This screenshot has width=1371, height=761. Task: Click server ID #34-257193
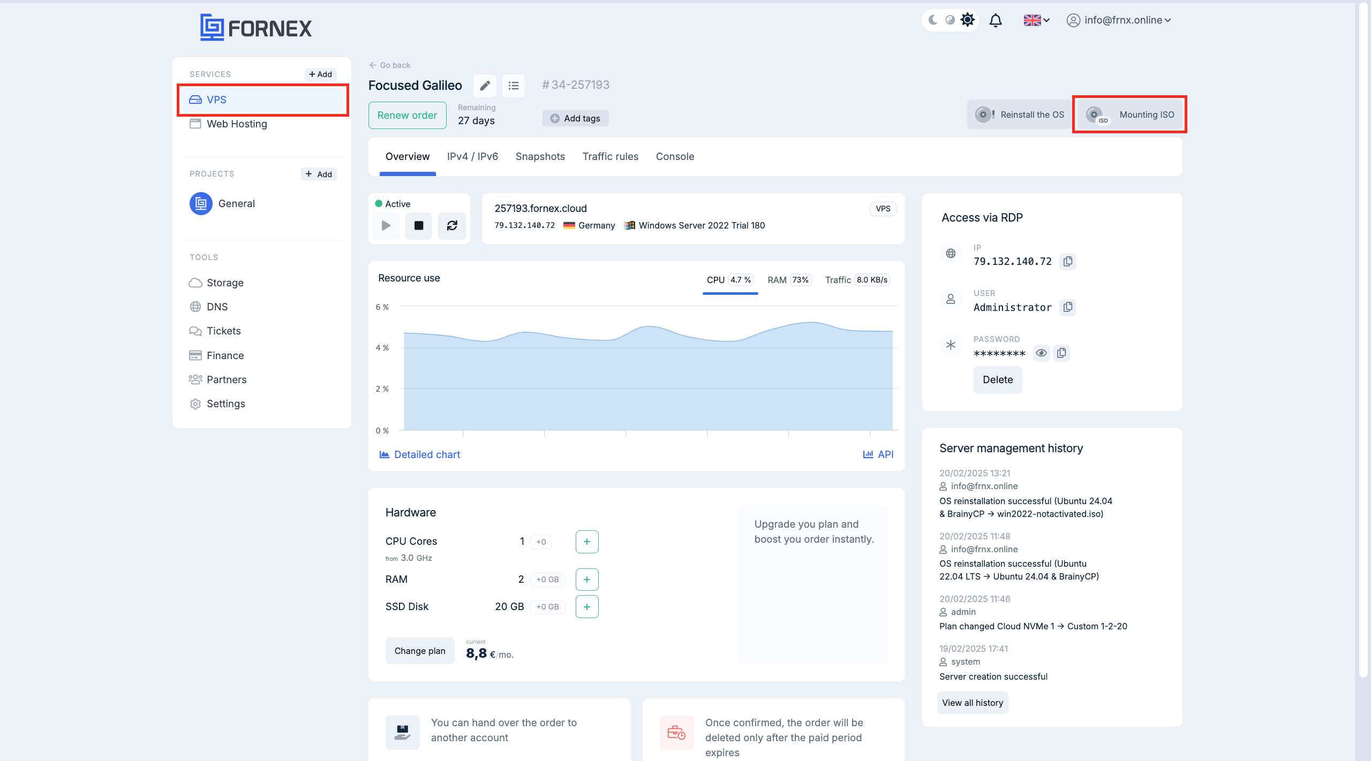576,85
